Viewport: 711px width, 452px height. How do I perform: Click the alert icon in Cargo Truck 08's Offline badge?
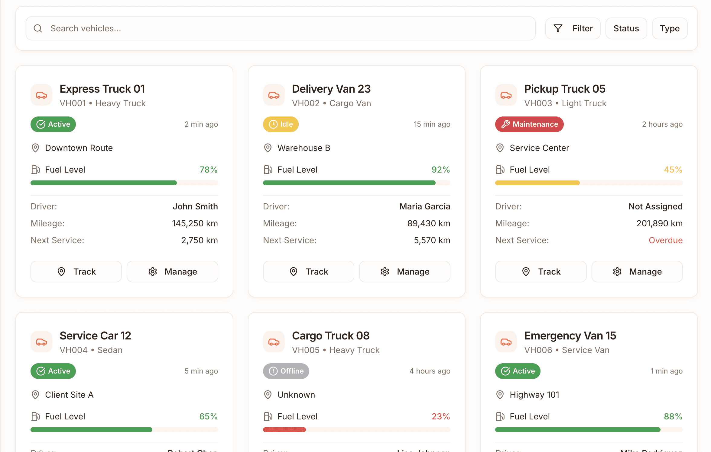pos(272,371)
